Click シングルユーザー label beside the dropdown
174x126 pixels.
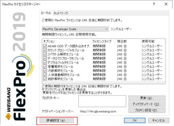point(121,29)
